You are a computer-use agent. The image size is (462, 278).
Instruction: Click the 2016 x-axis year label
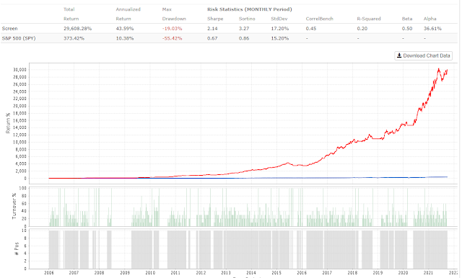[x=302, y=273]
